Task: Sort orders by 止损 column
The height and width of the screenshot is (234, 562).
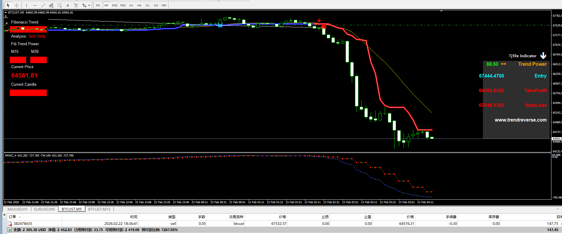Action: [x=309, y=217]
